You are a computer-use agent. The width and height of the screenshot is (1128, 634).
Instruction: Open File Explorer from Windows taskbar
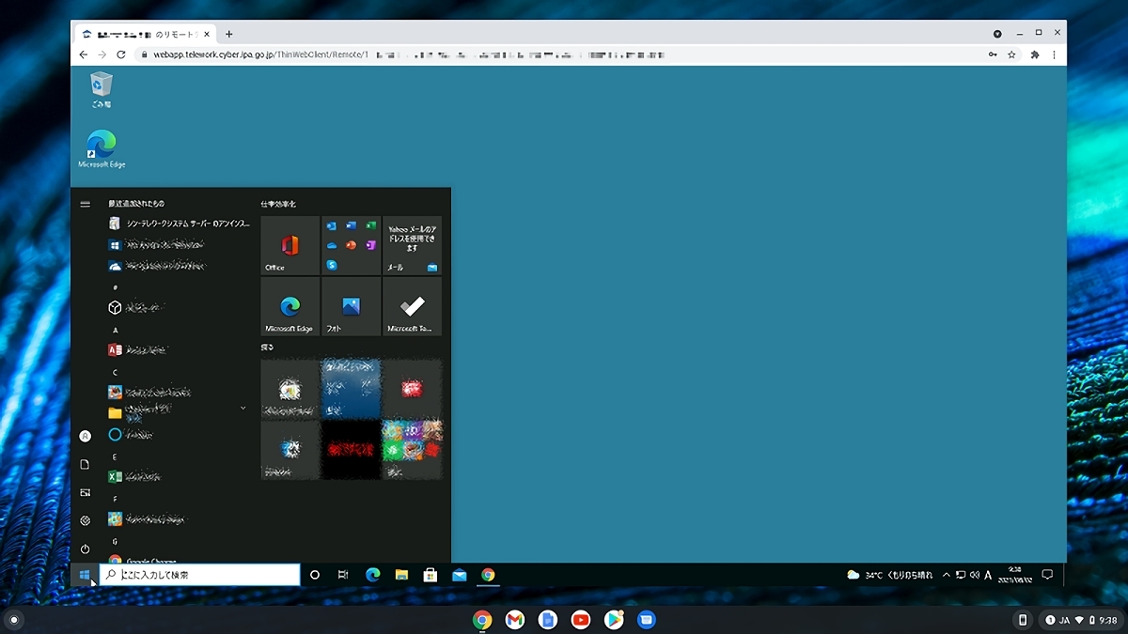pyautogui.click(x=401, y=575)
